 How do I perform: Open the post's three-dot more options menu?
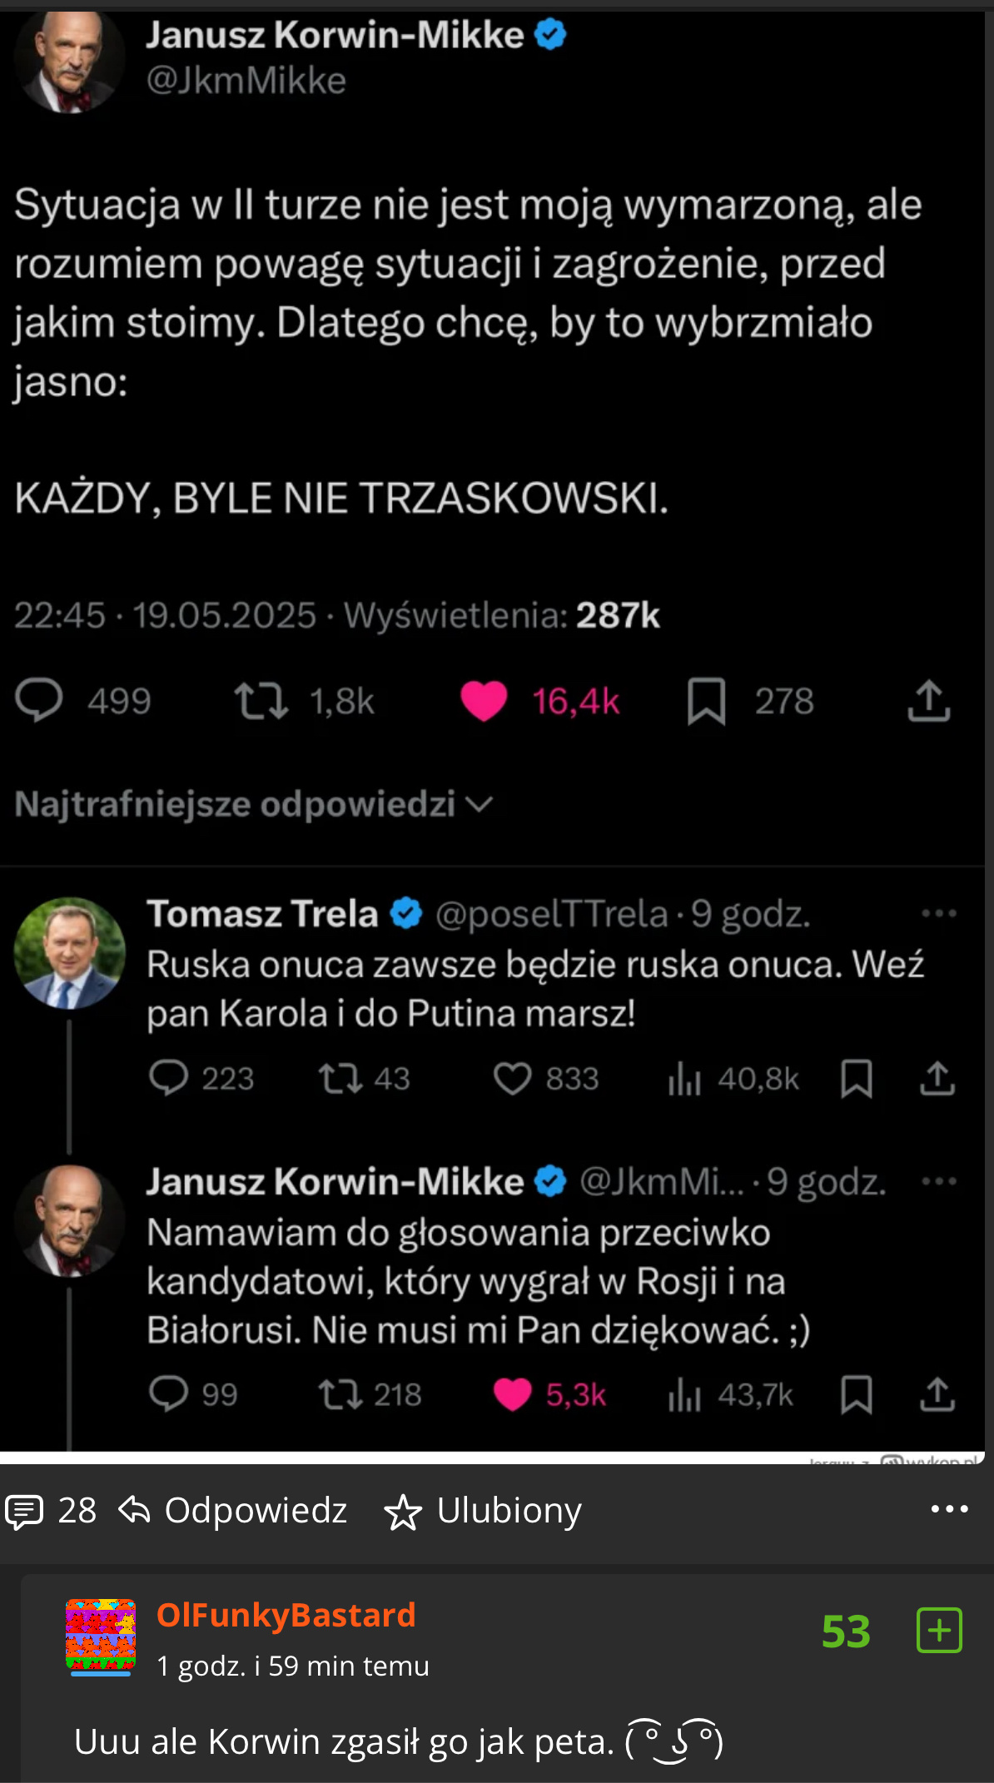tap(949, 1509)
